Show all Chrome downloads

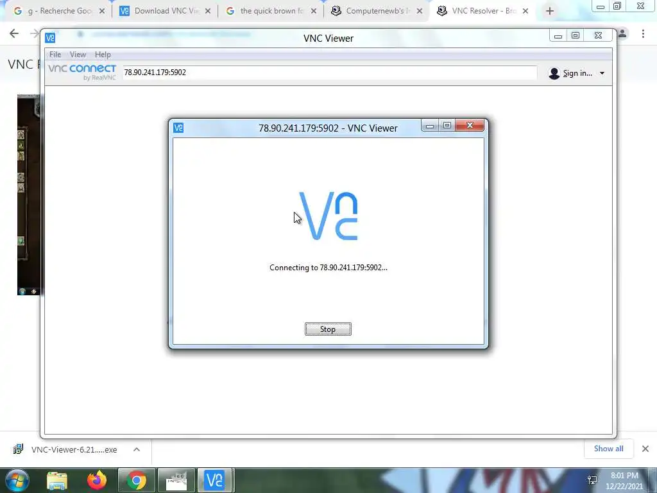tap(608, 449)
